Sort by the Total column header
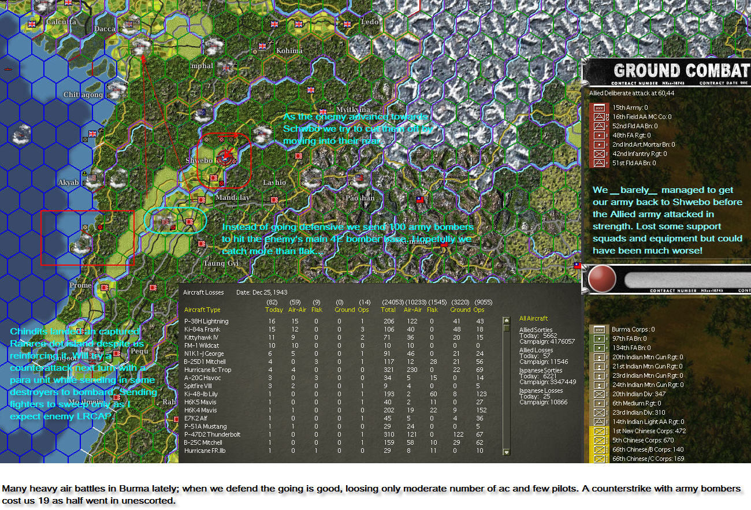Viewport: 751px width, 510px height. click(x=388, y=310)
